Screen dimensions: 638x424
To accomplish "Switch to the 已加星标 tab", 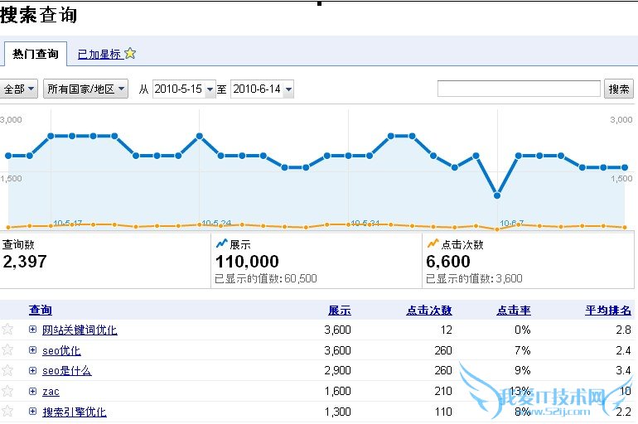I will (x=99, y=55).
